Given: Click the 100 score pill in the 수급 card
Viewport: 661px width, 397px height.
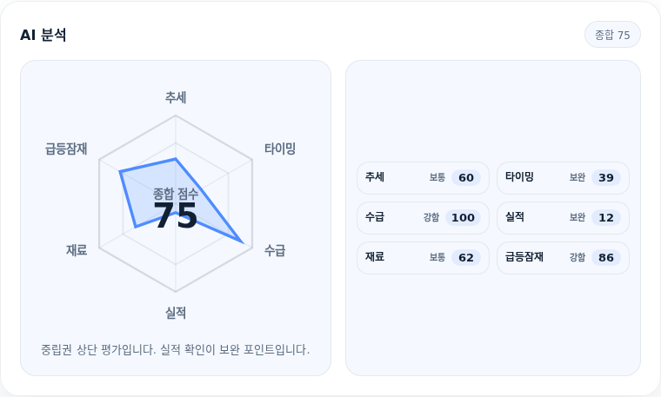Looking at the screenshot, I should pos(463,218).
